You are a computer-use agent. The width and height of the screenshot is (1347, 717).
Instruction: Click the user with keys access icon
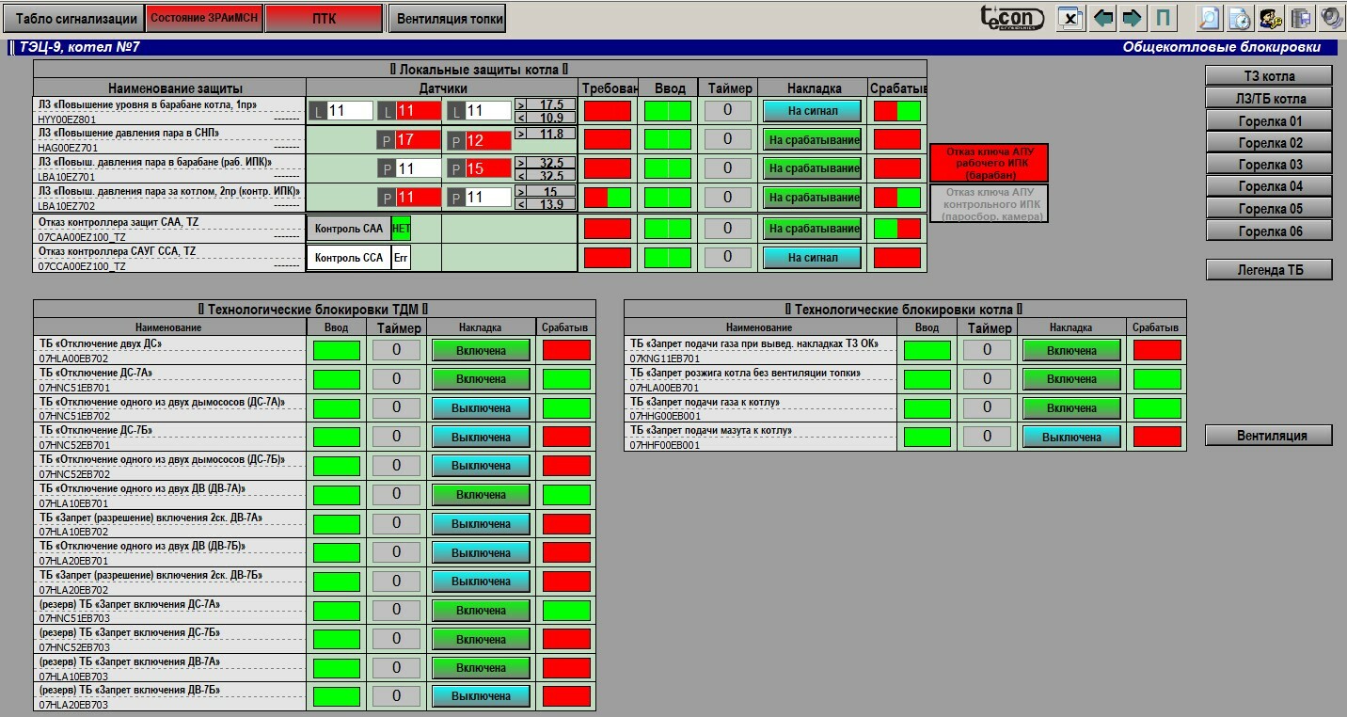[x=1270, y=18]
